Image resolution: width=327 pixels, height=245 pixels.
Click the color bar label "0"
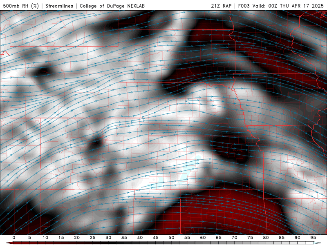(x=14, y=238)
